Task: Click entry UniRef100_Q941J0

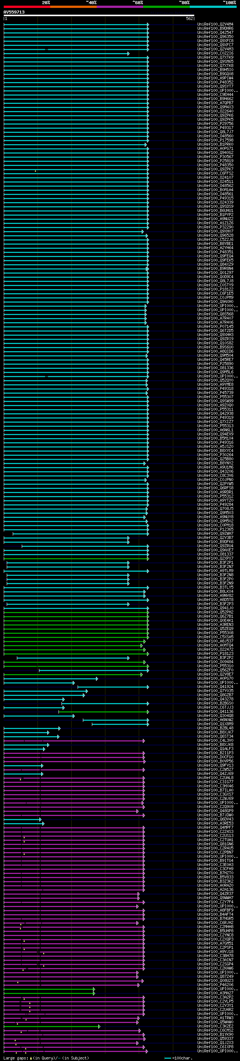Action: 215,608
